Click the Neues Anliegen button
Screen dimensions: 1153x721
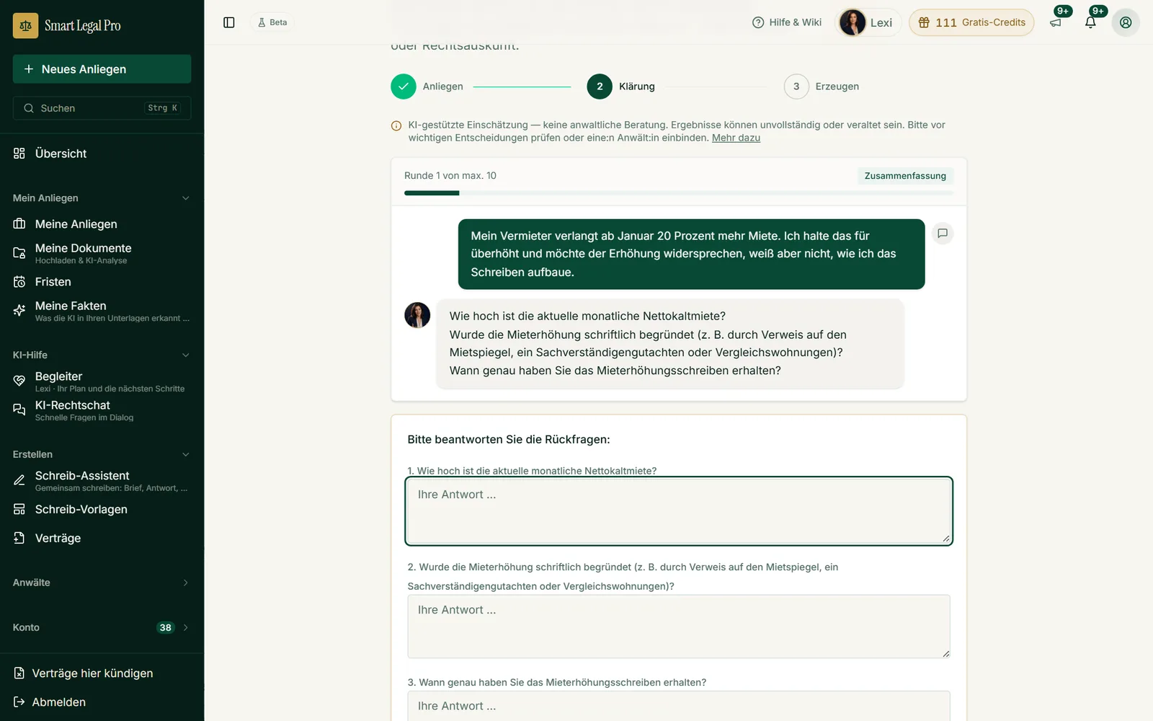(102, 69)
